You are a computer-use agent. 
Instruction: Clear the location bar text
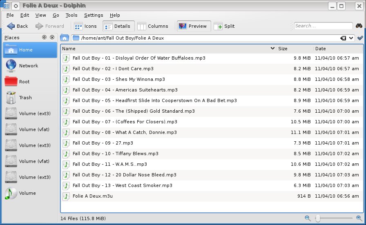coord(344,38)
